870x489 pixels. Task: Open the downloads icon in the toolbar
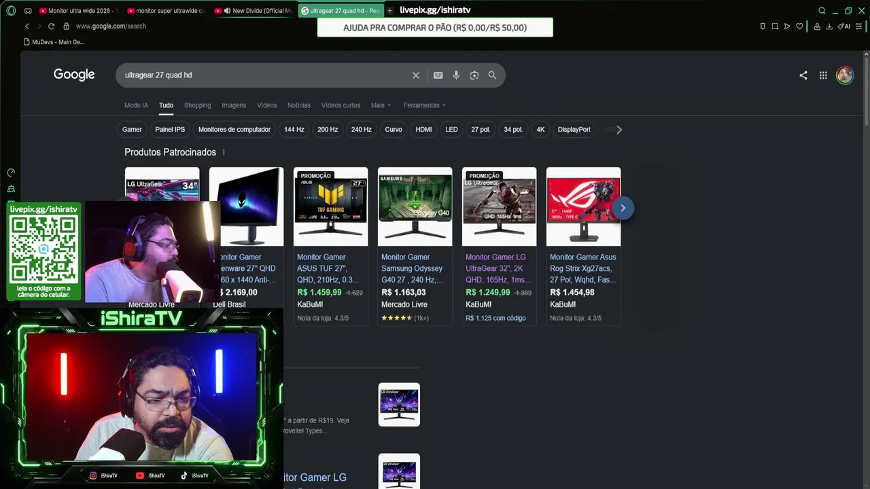829,26
